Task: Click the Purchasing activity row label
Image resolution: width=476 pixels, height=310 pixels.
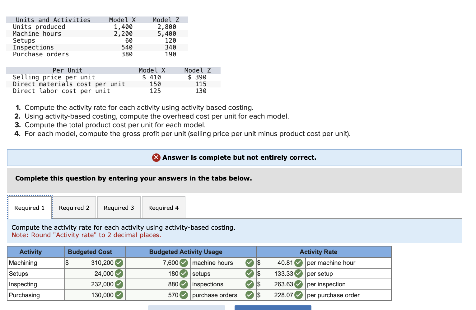Action: pyautogui.click(x=24, y=295)
